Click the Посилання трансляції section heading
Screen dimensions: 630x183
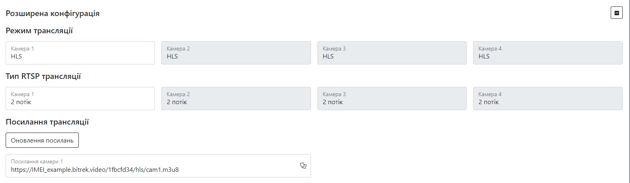(x=47, y=122)
